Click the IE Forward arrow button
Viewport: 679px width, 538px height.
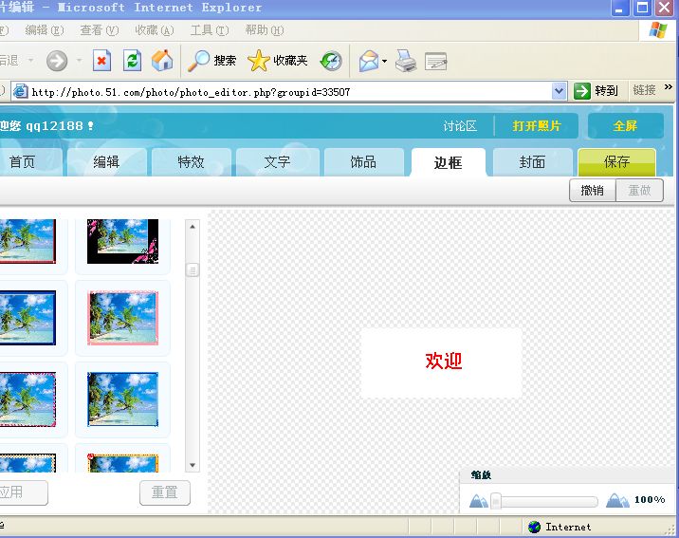[x=57, y=61]
